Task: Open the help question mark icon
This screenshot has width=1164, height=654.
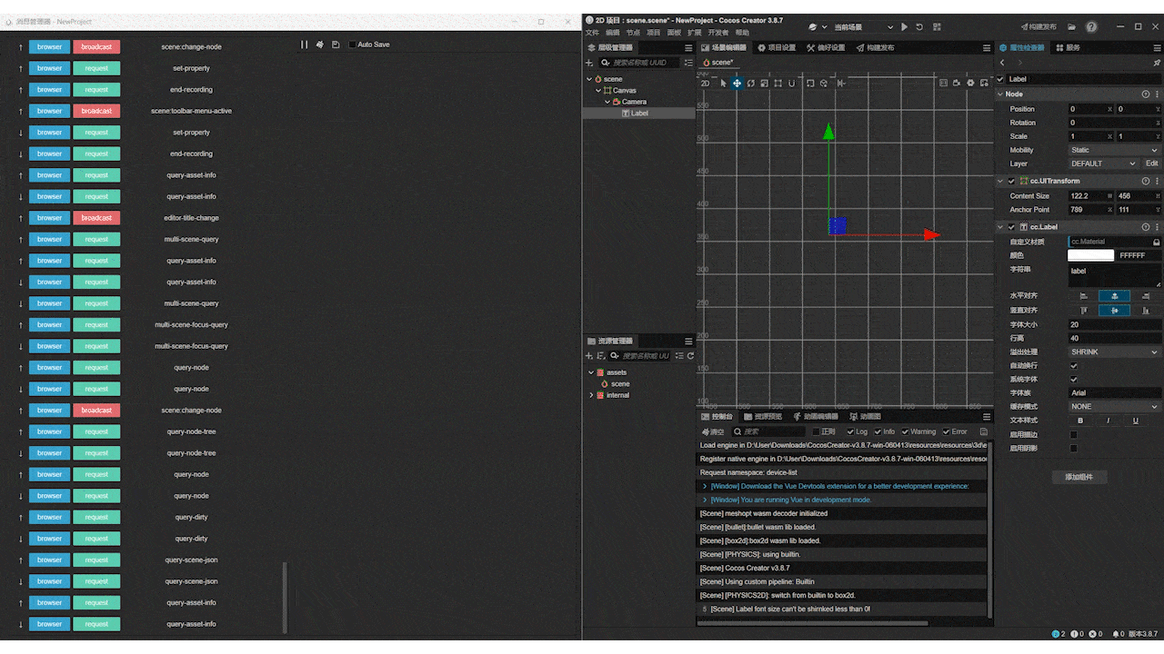Action: coord(1091,27)
